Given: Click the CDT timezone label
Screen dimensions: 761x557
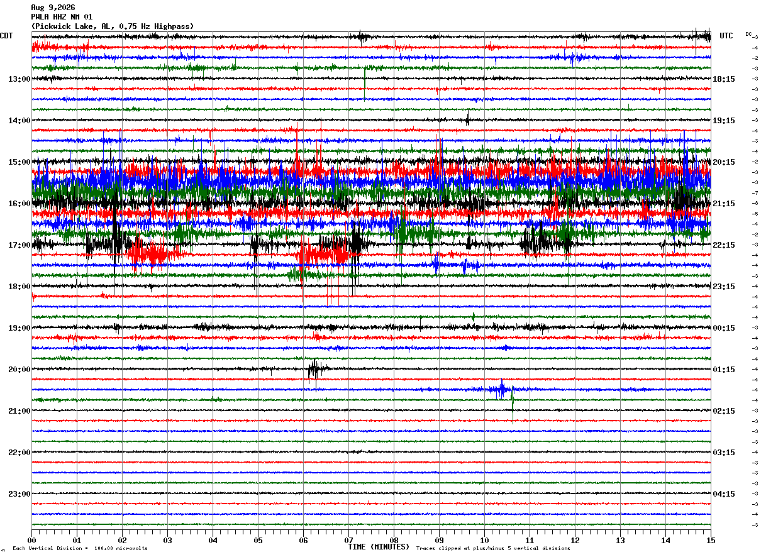Looking at the screenshot, I should (6, 36).
